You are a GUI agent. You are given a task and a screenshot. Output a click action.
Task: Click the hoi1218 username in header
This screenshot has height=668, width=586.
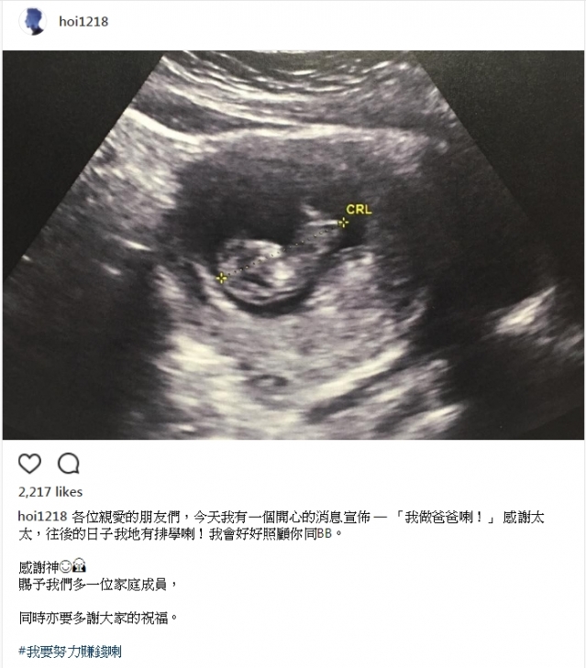pyautogui.click(x=83, y=22)
